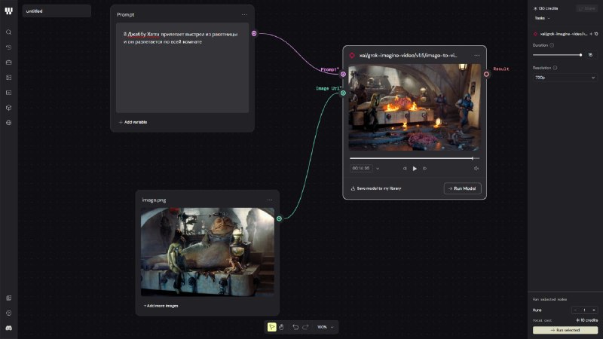This screenshot has height=339, width=603.
Task: Adjust the Duration slider handle
Action: (580, 55)
